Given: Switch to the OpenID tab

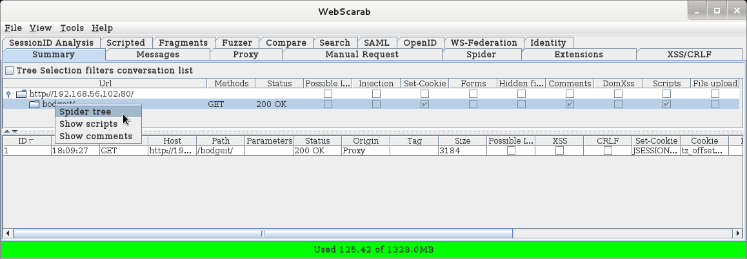Looking at the screenshot, I should click(x=420, y=43).
